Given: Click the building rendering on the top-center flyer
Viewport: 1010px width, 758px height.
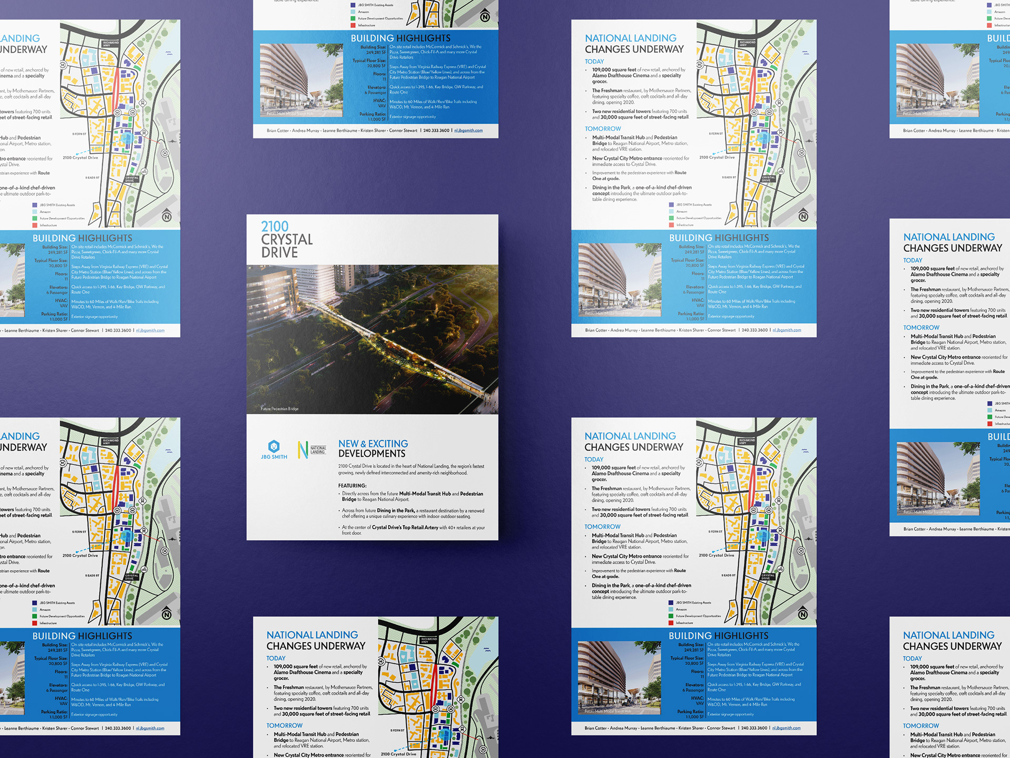Looking at the screenshot, I should pyautogui.click(x=301, y=81).
